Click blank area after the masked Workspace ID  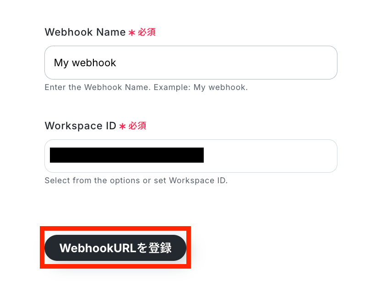269,156
